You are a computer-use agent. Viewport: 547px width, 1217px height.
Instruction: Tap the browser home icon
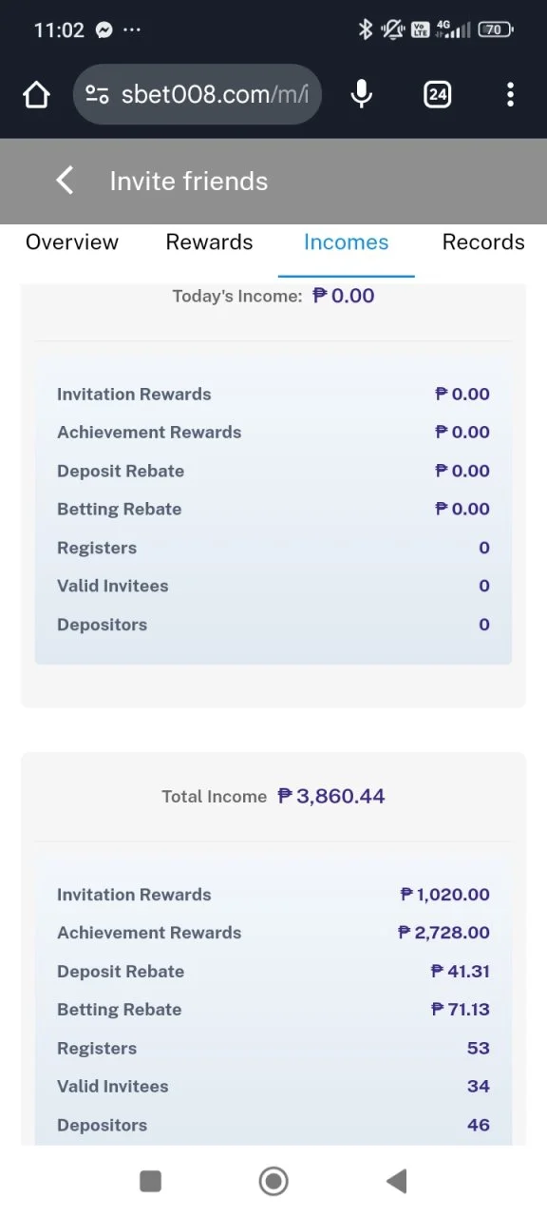click(x=36, y=94)
